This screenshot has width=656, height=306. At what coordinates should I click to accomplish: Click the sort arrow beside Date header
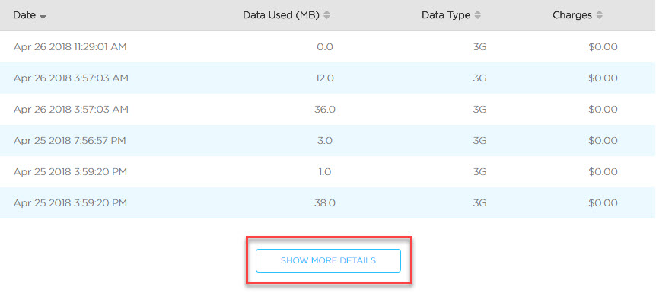(x=43, y=16)
